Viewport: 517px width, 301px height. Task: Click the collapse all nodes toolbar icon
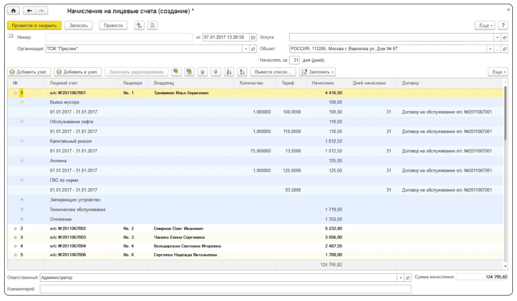click(189, 72)
